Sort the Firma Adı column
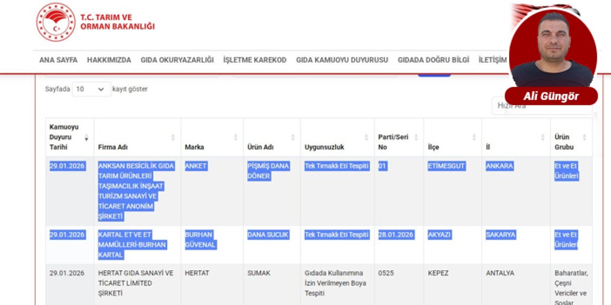611x305 pixels. tap(173, 137)
